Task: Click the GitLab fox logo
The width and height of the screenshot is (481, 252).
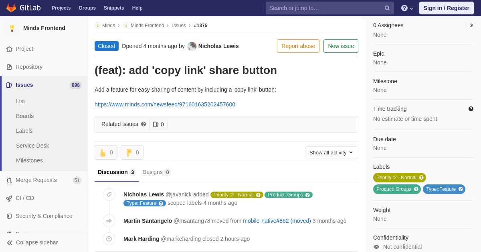Action: coord(11,8)
